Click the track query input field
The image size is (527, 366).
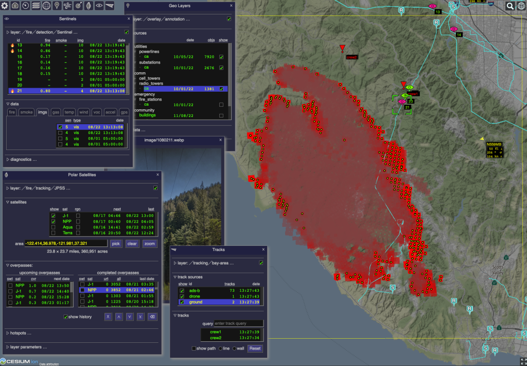coord(238,323)
